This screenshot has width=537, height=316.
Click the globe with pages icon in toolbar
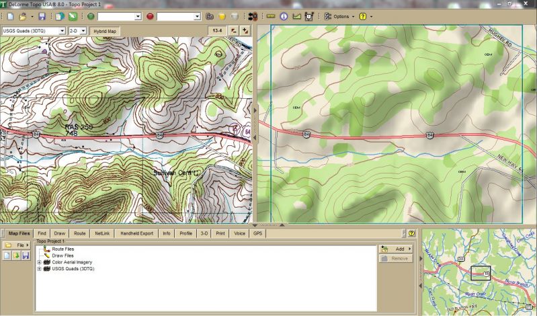click(60, 16)
